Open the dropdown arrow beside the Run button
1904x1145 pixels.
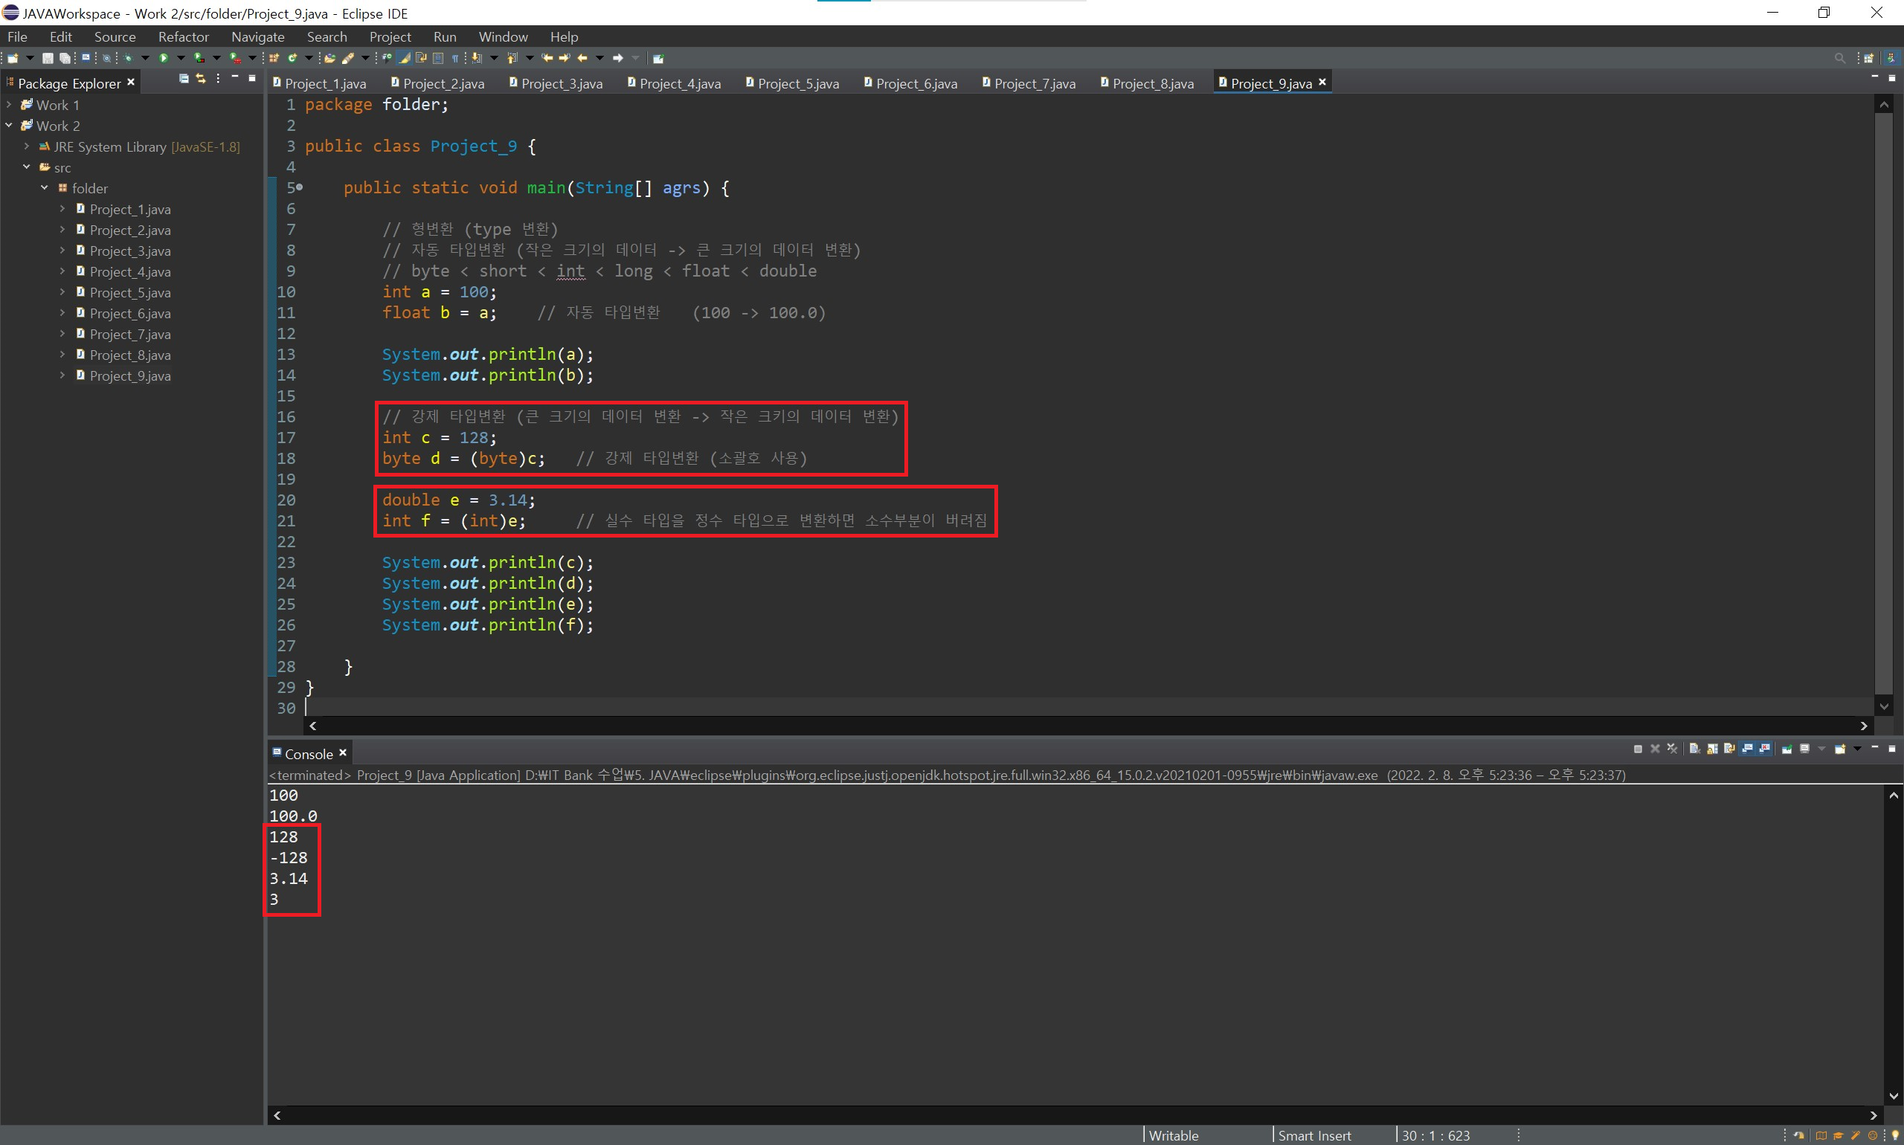pos(181,58)
